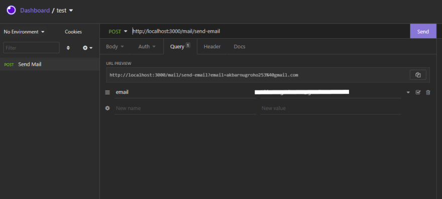Click the New name field
The height and width of the screenshot is (199, 442).
(185, 108)
